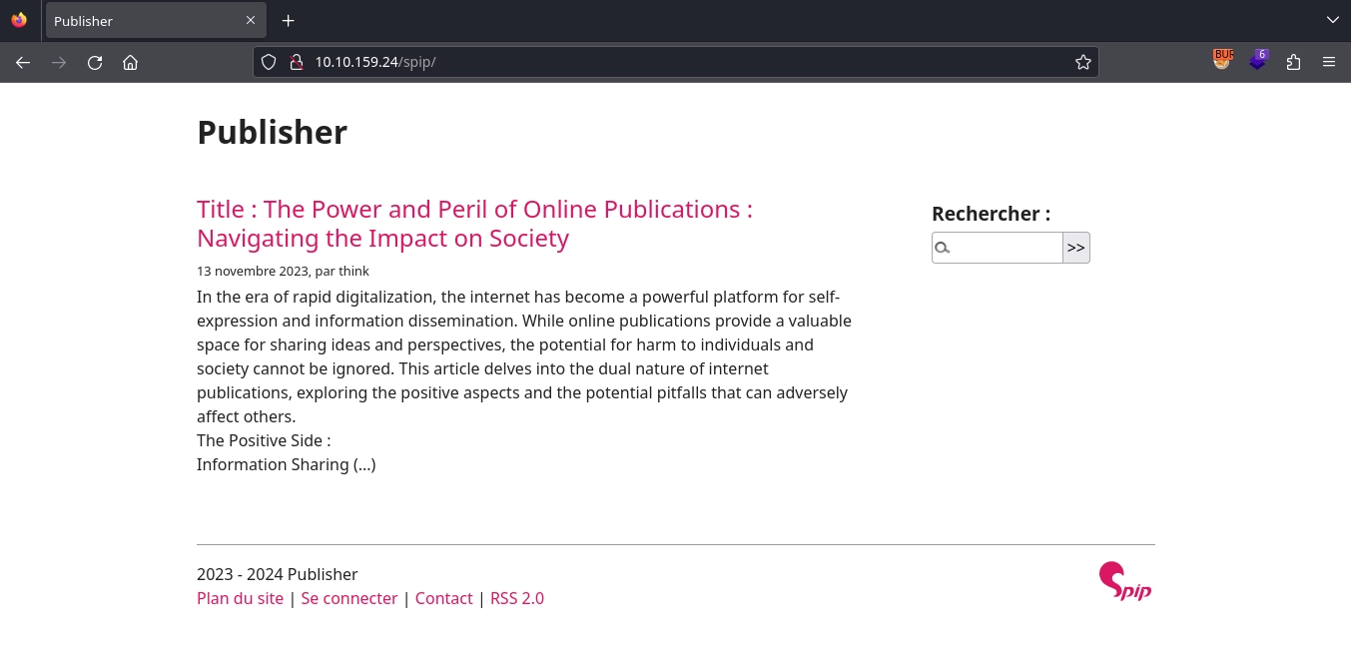The height and width of the screenshot is (670, 1351).
Task: Select the Publisher browser tab
Action: [x=140, y=21]
